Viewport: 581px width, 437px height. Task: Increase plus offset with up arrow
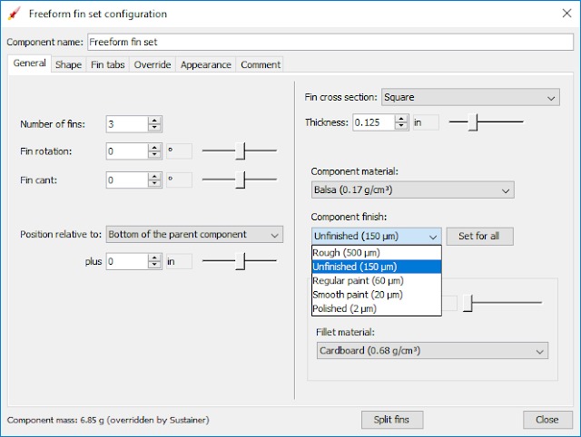point(154,257)
